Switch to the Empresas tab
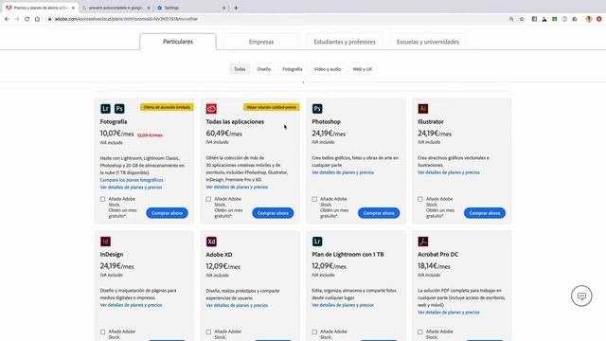 [x=261, y=42]
